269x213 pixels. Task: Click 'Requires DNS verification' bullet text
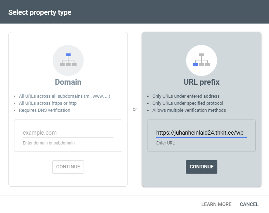(x=45, y=110)
